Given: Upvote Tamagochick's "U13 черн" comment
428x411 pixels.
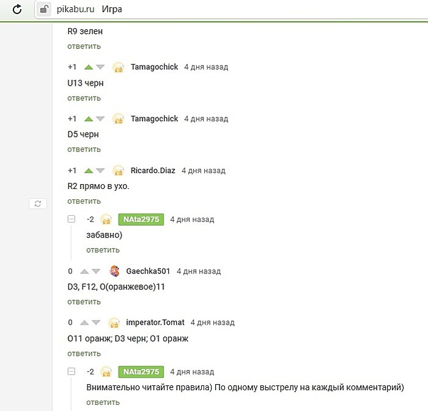Looking at the screenshot, I should 89,67.
